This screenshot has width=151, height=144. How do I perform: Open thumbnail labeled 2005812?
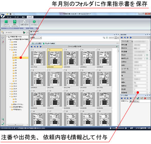coord(88,58)
